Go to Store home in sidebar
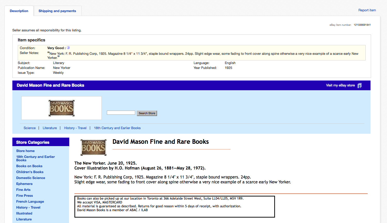 [25, 151]
